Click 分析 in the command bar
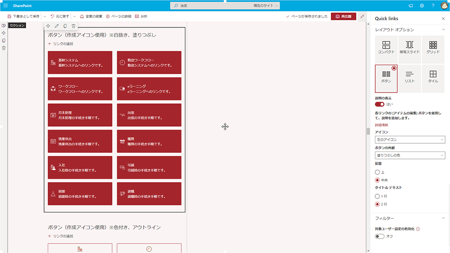This screenshot has width=450, height=253. (141, 16)
